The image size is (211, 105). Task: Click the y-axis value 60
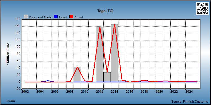click(18, 61)
